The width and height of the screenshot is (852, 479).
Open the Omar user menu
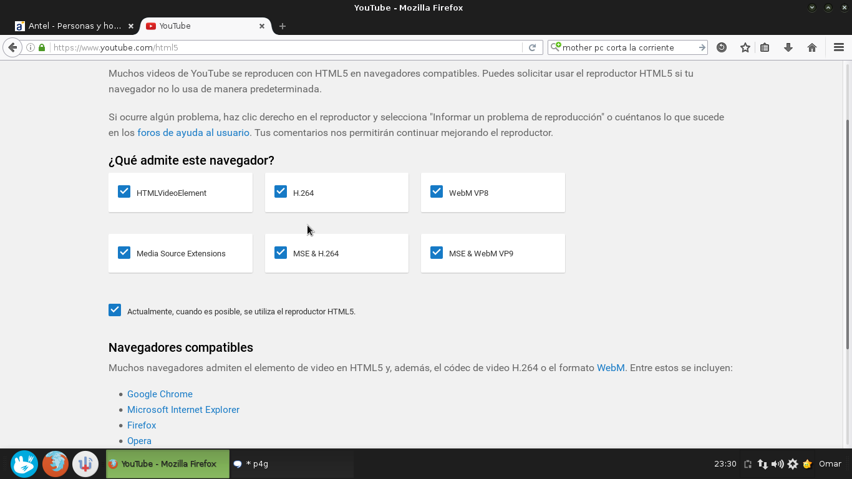point(830,464)
